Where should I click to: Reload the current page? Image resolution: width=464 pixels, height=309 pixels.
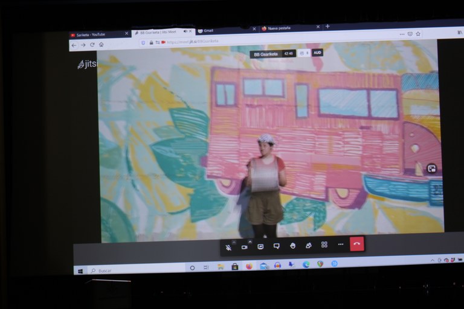click(92, 45)
